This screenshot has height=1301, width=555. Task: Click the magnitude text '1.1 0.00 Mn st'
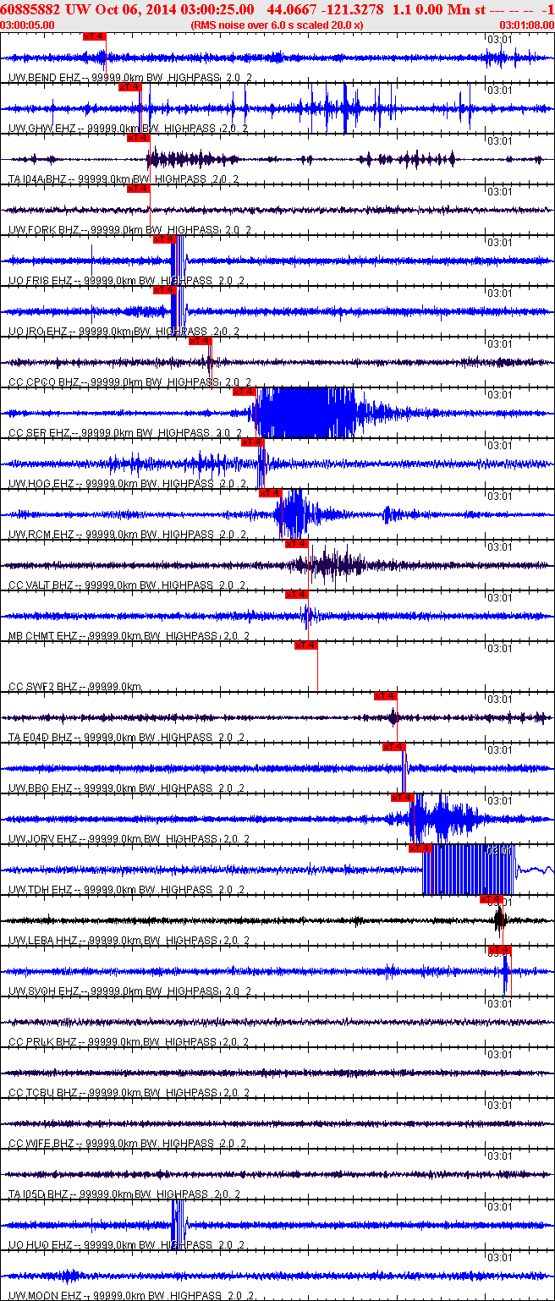pos(438,8)
